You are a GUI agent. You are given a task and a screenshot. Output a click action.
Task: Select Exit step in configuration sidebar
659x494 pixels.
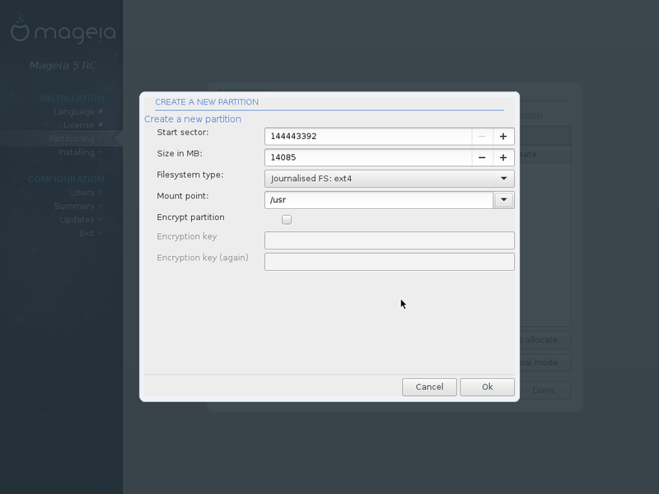click(87, 233)
